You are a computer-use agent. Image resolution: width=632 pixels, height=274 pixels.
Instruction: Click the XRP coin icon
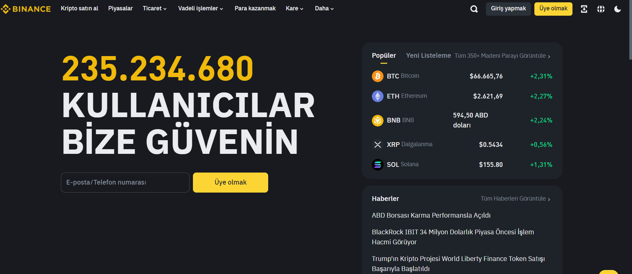click(x=378, y=145)
